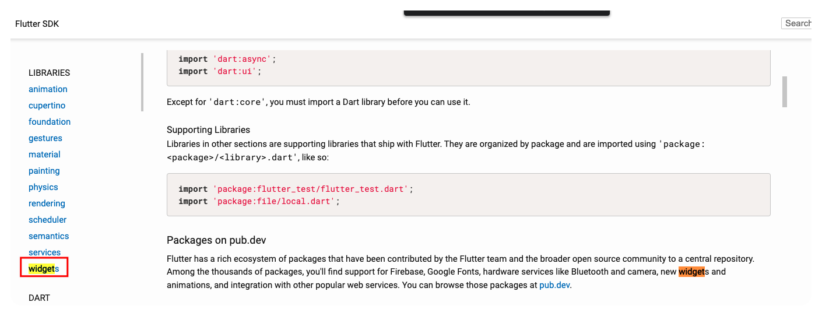Navigate to the material library

tap(44, 155)
